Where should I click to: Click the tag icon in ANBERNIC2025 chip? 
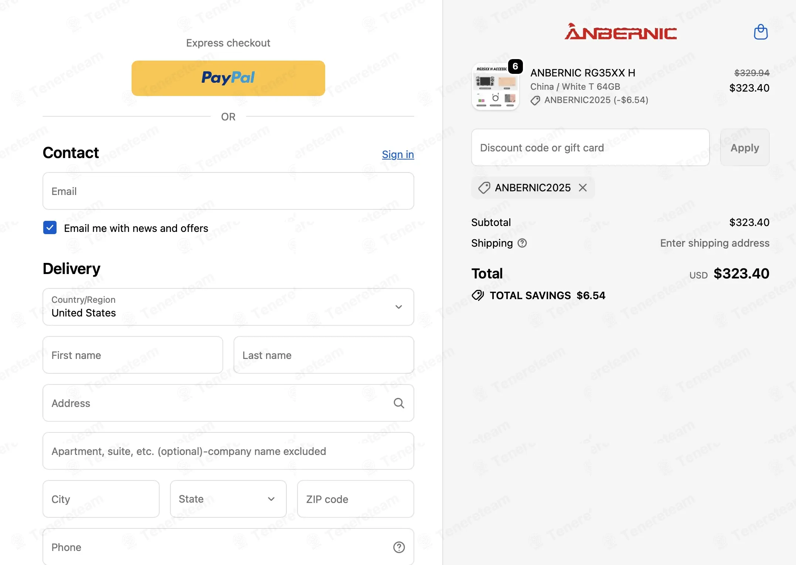(x=484, y=188)
